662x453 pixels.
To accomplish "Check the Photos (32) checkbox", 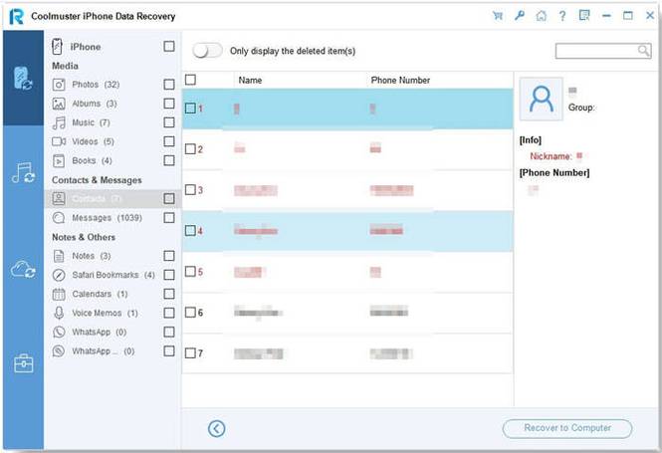I will point(169,85).
